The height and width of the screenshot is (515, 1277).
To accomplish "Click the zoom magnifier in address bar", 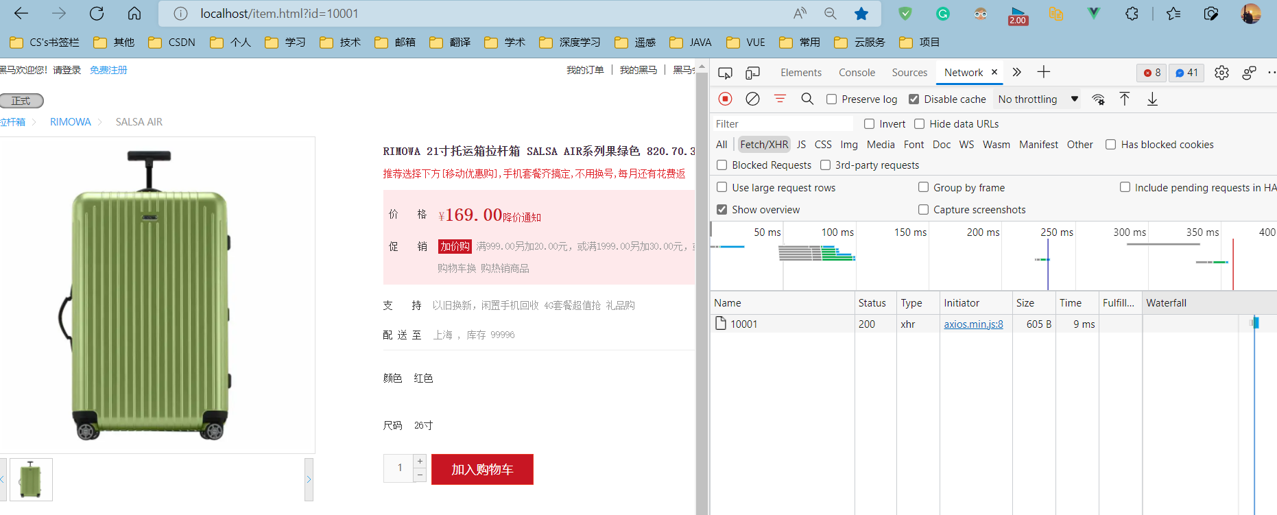I will pyautogui.click(x=830, y=14).
